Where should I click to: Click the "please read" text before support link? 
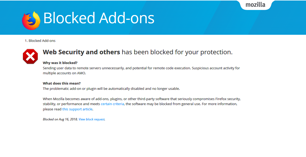click(x=52, y=109)
